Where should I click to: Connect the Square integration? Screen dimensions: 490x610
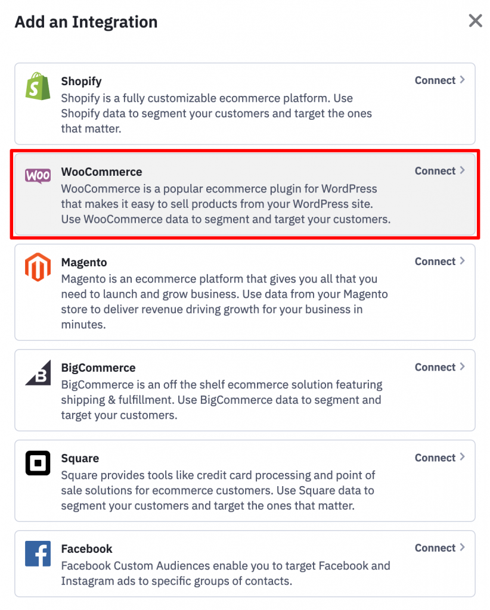[439, 457]
